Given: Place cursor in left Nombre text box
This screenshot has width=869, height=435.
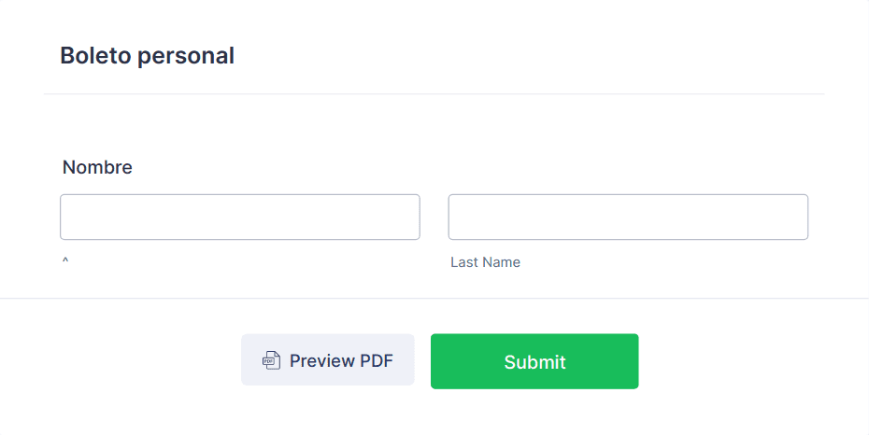Looking at the screenshot, I should point(240,217).
